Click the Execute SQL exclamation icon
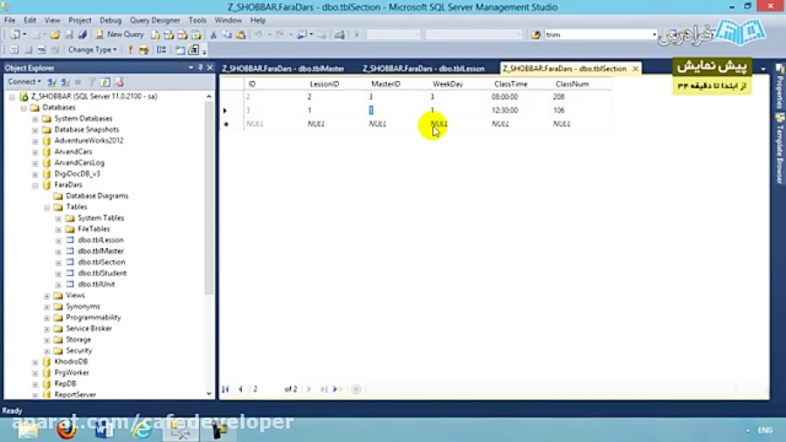 [130, 50]
